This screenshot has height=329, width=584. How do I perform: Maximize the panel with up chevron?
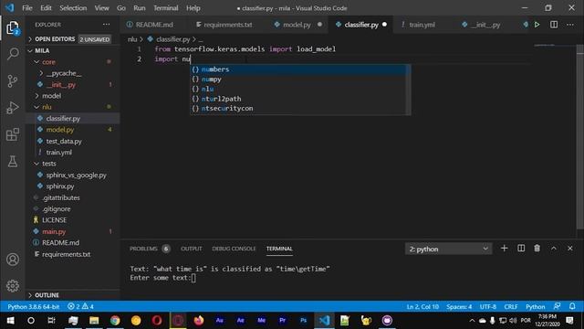coord(554,249)
